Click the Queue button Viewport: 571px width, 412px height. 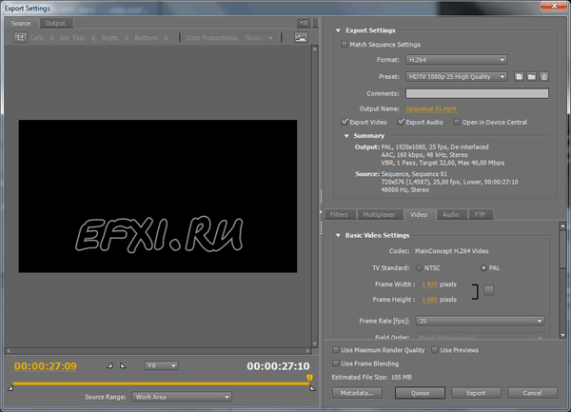[420, 392]
